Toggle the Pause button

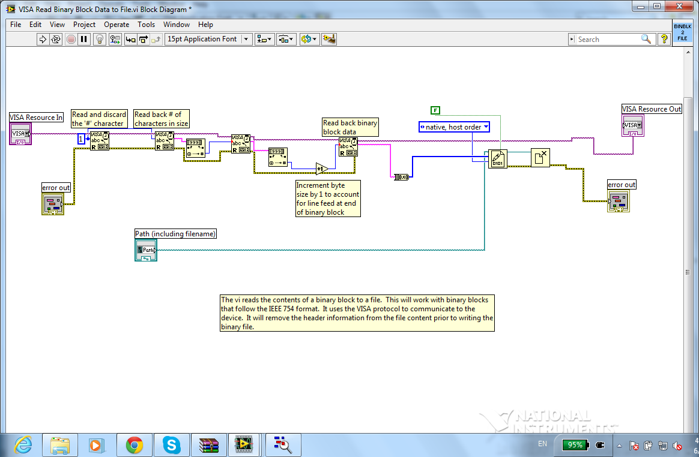click(x=84, y=39)
